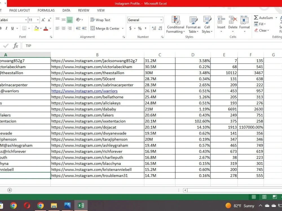Increase decimal places
282x211 pixels.
pyautogui.click(x=154, y=28)
